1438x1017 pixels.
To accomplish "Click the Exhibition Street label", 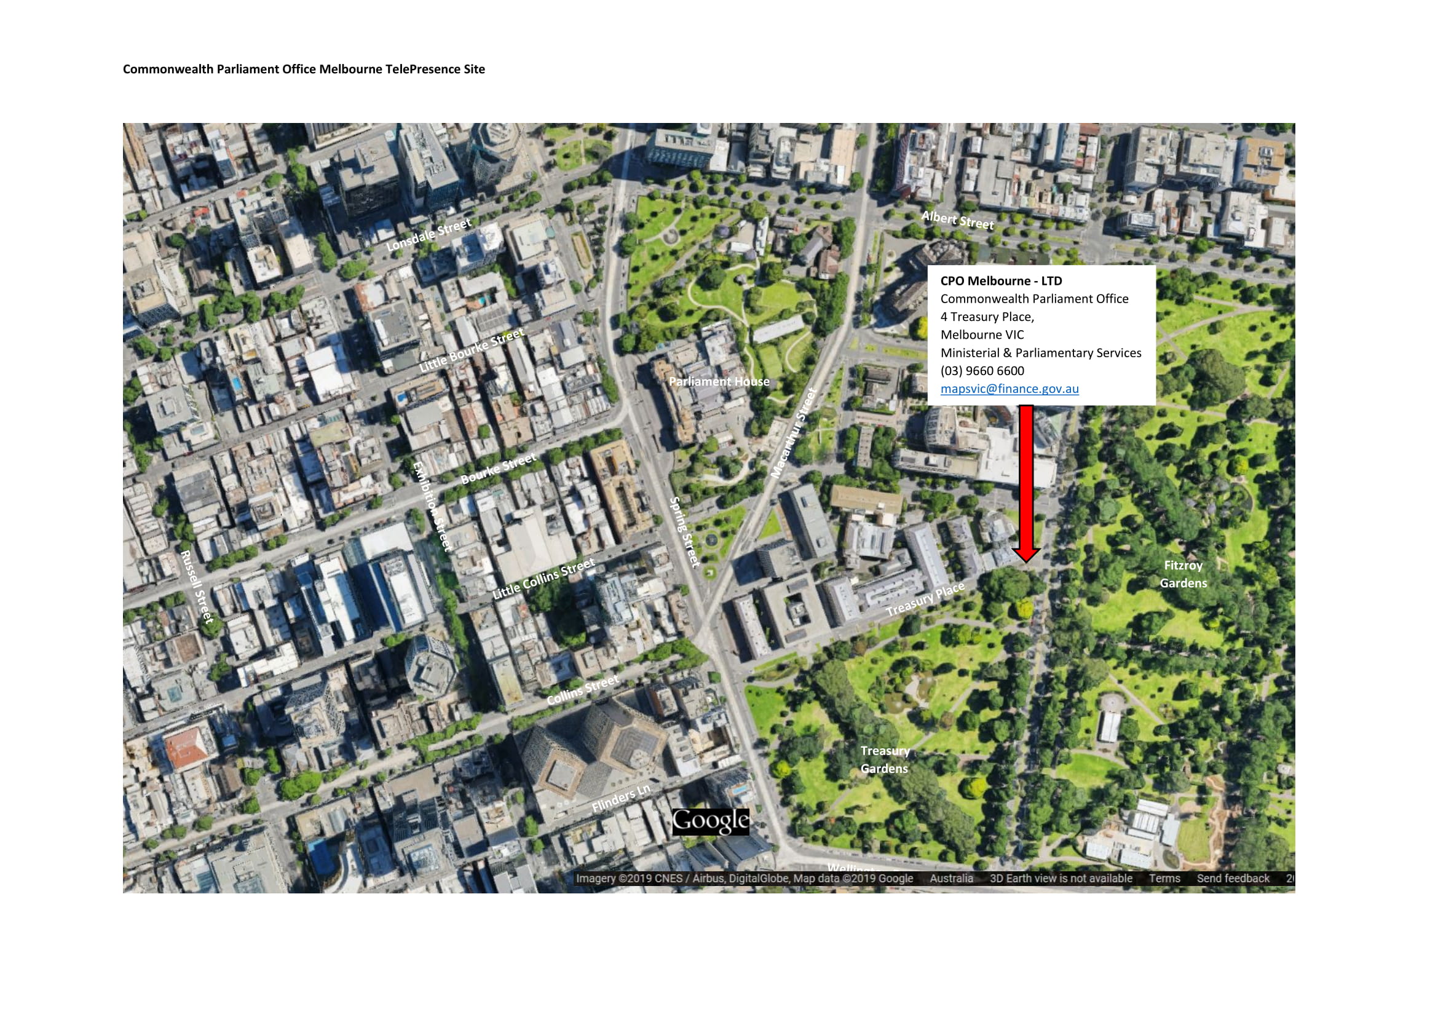I will click(432, 506).
